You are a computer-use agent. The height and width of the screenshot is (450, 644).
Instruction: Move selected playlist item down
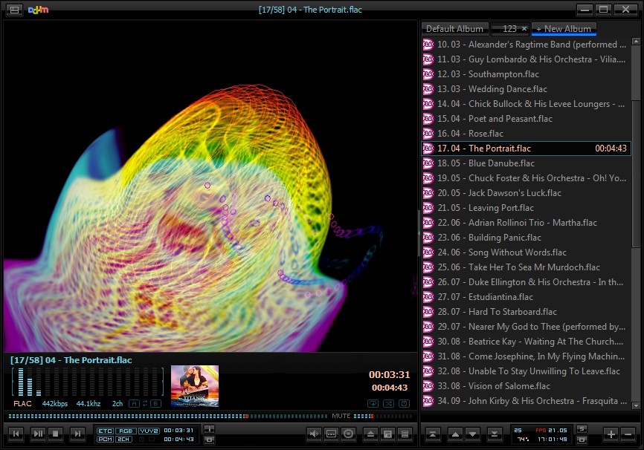pyautogui.click(x=472, y=434)
